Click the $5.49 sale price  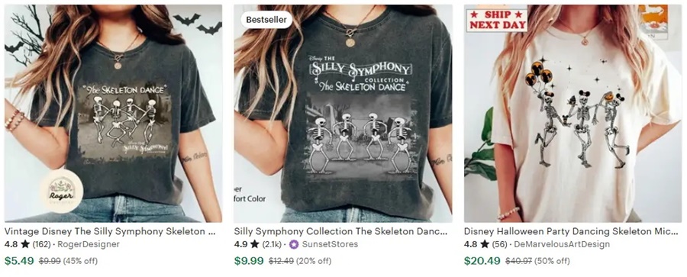click(19, 261)
